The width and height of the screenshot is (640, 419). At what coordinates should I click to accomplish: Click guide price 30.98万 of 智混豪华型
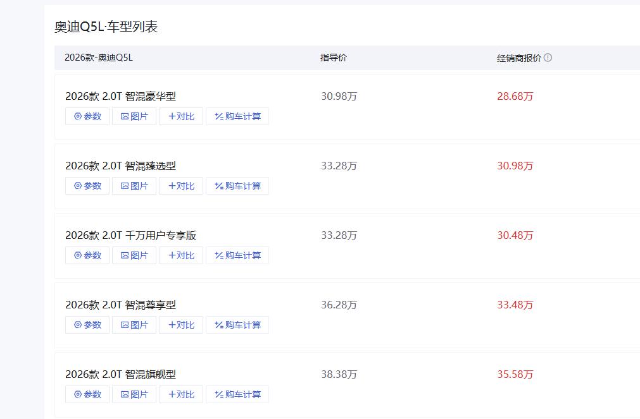coord(339,96)
